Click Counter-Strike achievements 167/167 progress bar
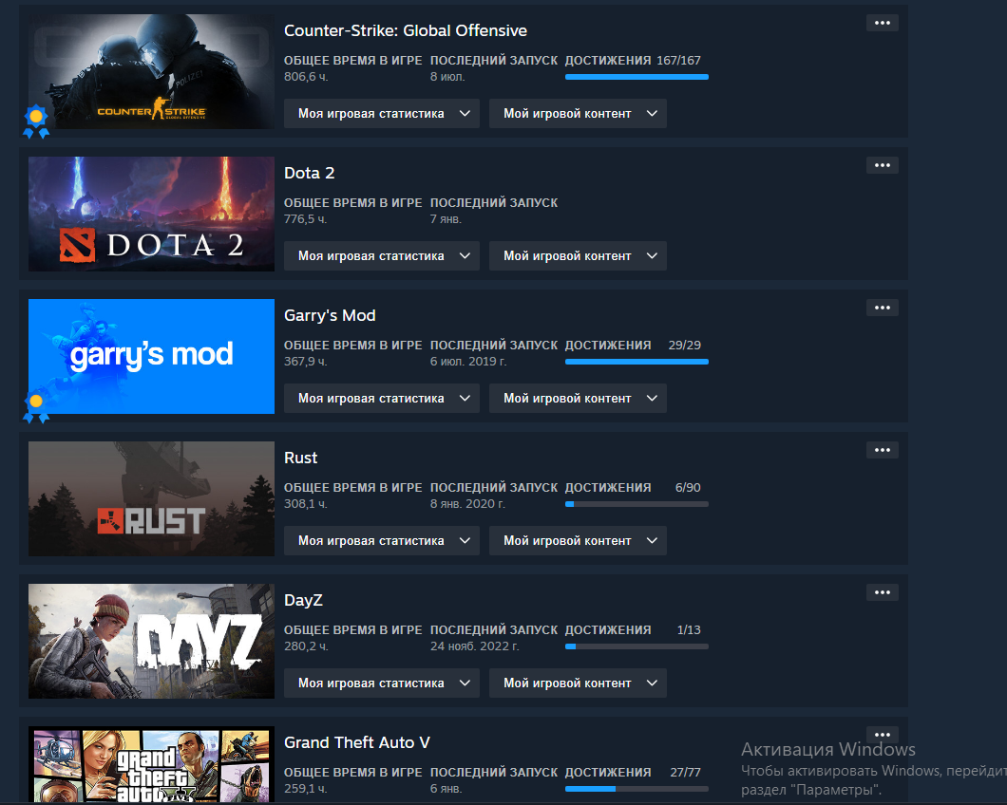1007x805 pixels. click(636, 77)
